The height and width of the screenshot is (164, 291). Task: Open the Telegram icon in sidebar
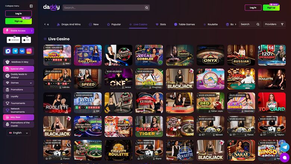(15, 51)
